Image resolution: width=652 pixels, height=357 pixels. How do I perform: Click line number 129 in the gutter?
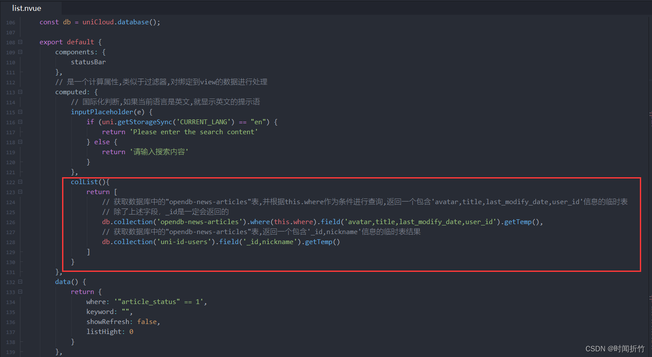(x=10, y=252)
